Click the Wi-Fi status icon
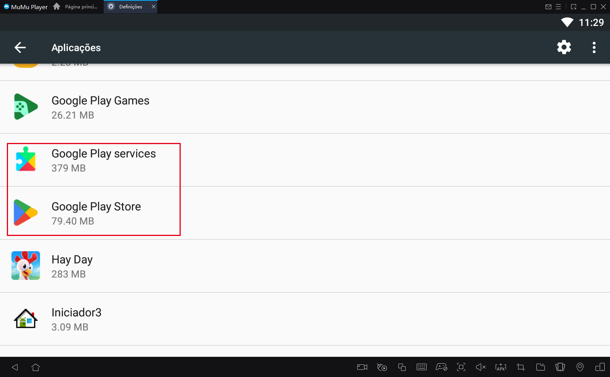This screenshot has width=610, height=377. (567, 22)
